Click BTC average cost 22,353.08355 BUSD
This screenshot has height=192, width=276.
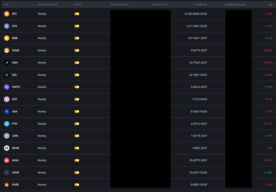[x=196, y=14]
